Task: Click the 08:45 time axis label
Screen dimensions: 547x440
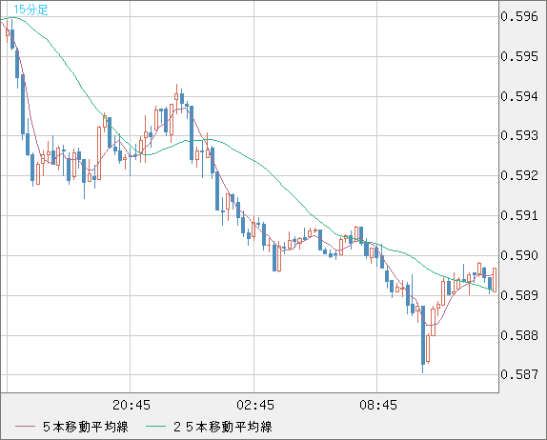Action: click(x=378, y=405)
